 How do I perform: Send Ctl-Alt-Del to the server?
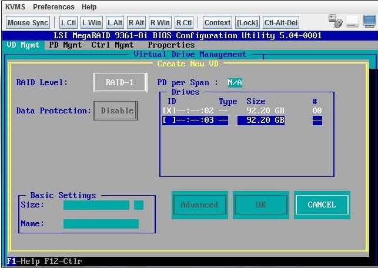[x=281, y=22]
